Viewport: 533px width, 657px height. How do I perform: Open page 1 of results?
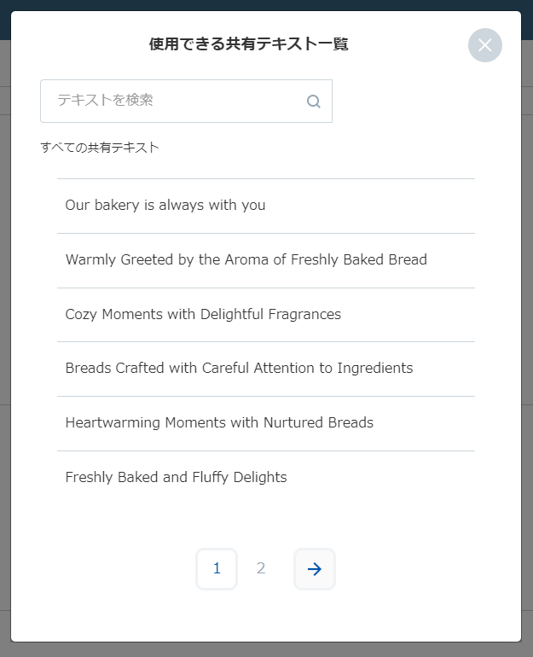pos(217,569)
